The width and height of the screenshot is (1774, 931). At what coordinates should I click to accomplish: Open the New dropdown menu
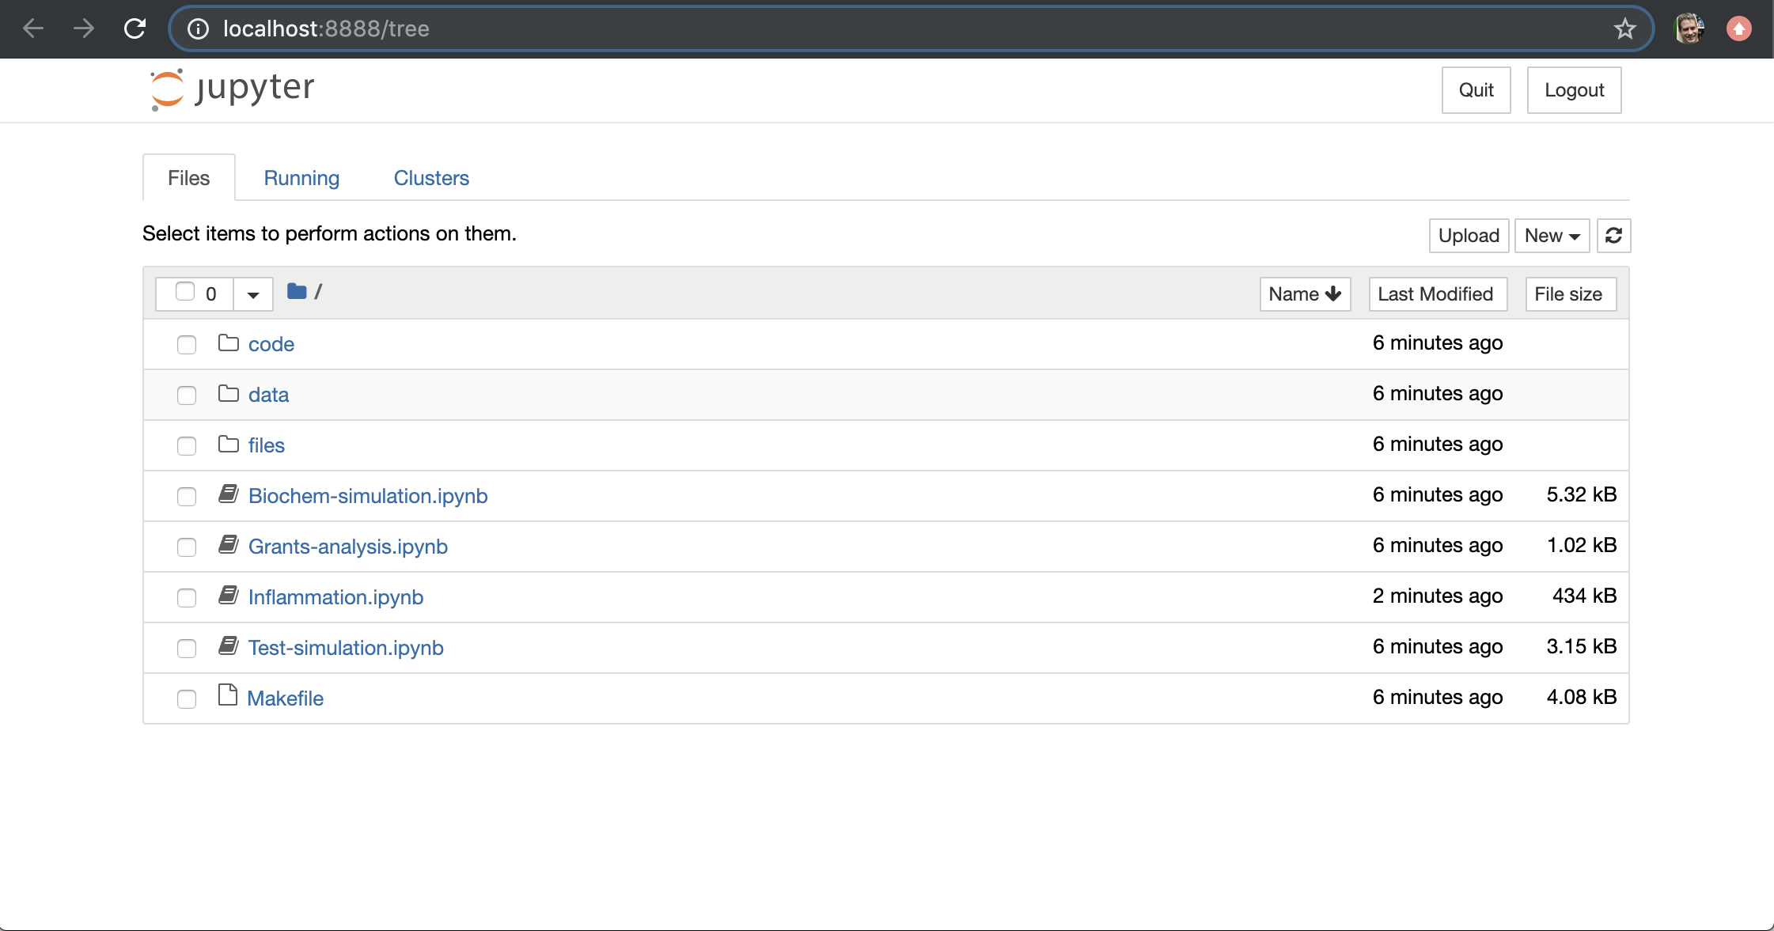pyautogui.click(x=1552, y=236)
